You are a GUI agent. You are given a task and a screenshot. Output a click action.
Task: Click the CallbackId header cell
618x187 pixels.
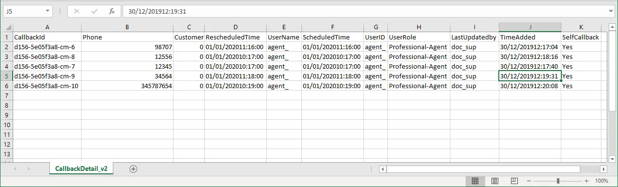47,37
